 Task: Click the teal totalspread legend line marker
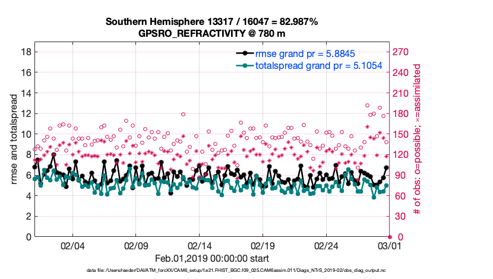(x=244, y=66)
